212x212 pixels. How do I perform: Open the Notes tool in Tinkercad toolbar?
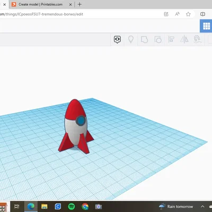(x=117, y=40)
